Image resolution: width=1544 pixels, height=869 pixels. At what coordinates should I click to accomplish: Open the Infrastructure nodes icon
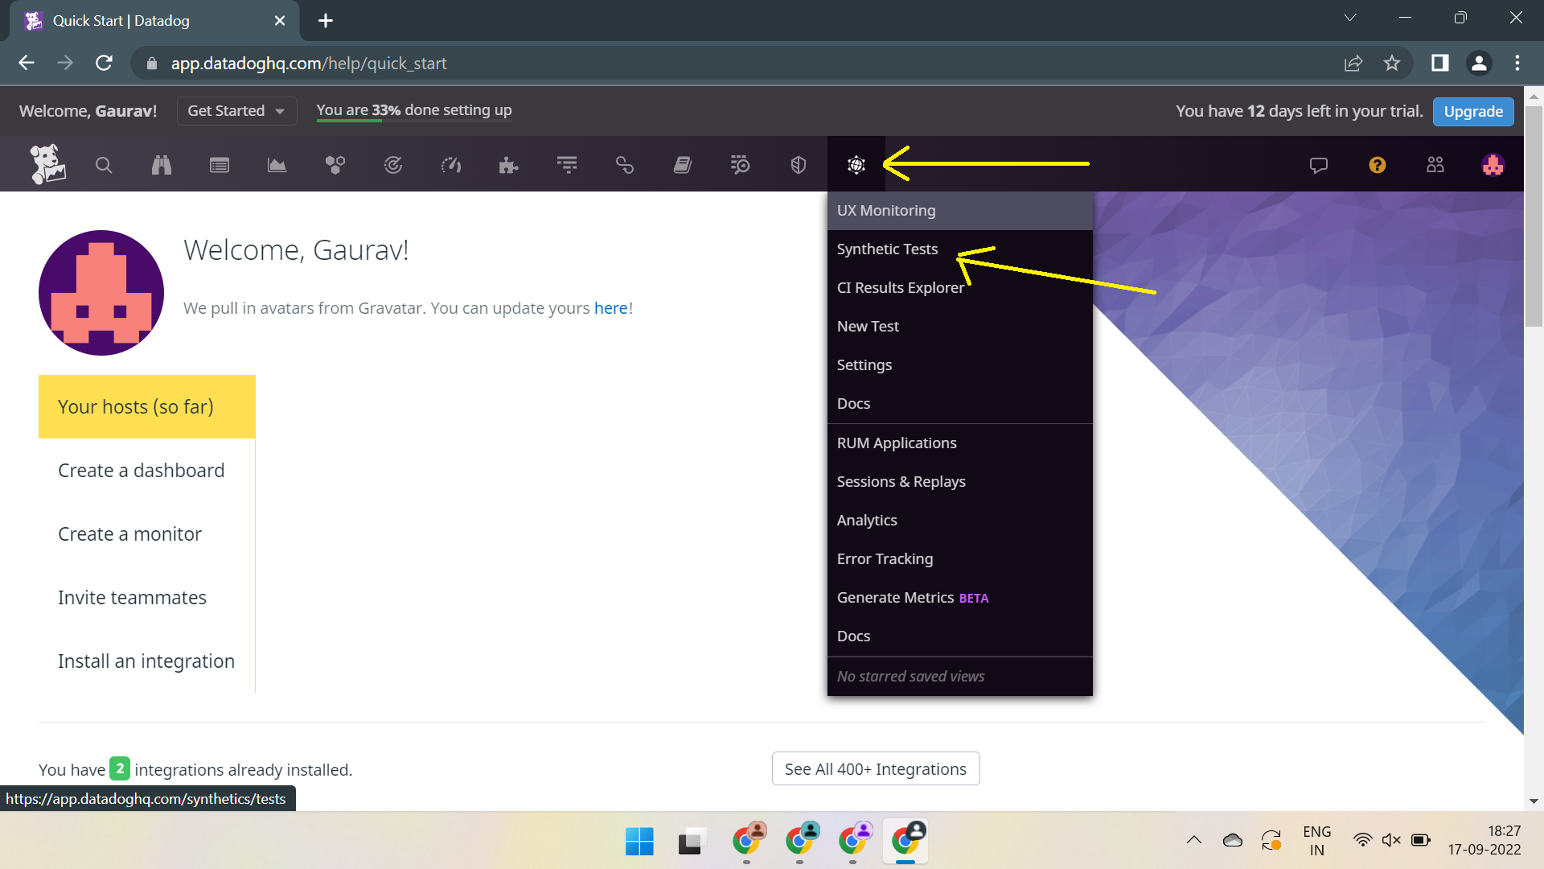335,165
